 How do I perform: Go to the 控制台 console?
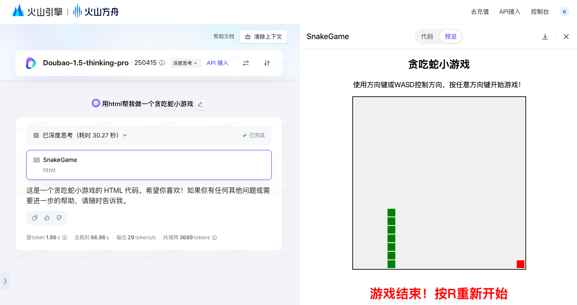[540, 12]
